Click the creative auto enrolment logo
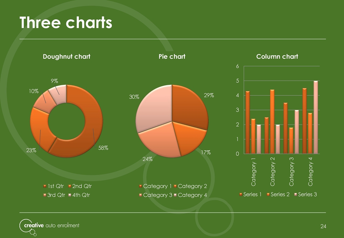The image size is (344, 238). [x=49, y=227]
